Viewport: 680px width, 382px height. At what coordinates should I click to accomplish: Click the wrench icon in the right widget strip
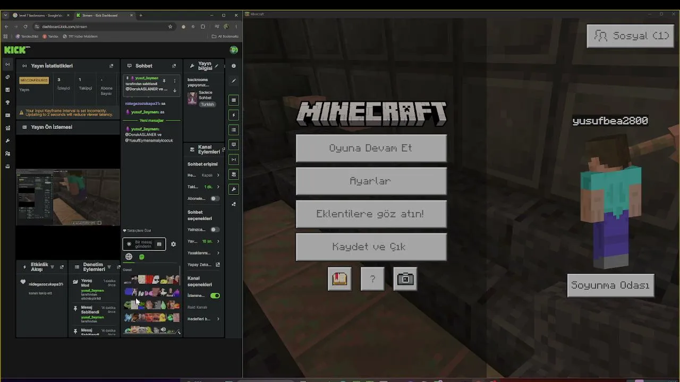point(234,189)
